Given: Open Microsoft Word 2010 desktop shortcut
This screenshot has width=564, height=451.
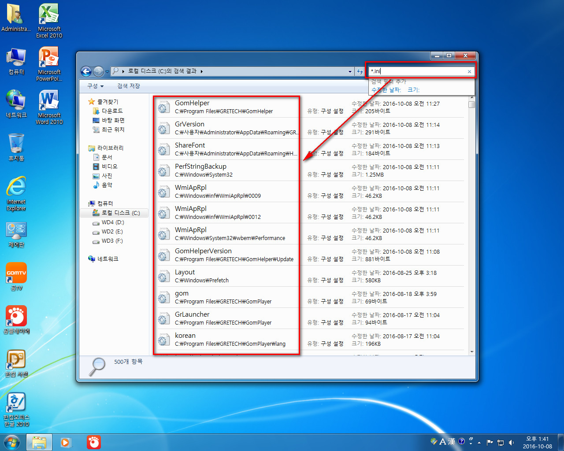Looking at the screenshot, I should click(49, 107).
